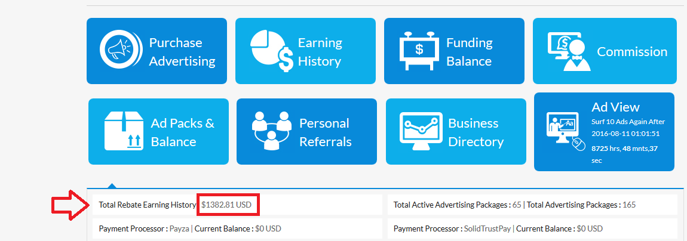Open the Earning History text label
687x241 pixels.
tap(320, 52)
